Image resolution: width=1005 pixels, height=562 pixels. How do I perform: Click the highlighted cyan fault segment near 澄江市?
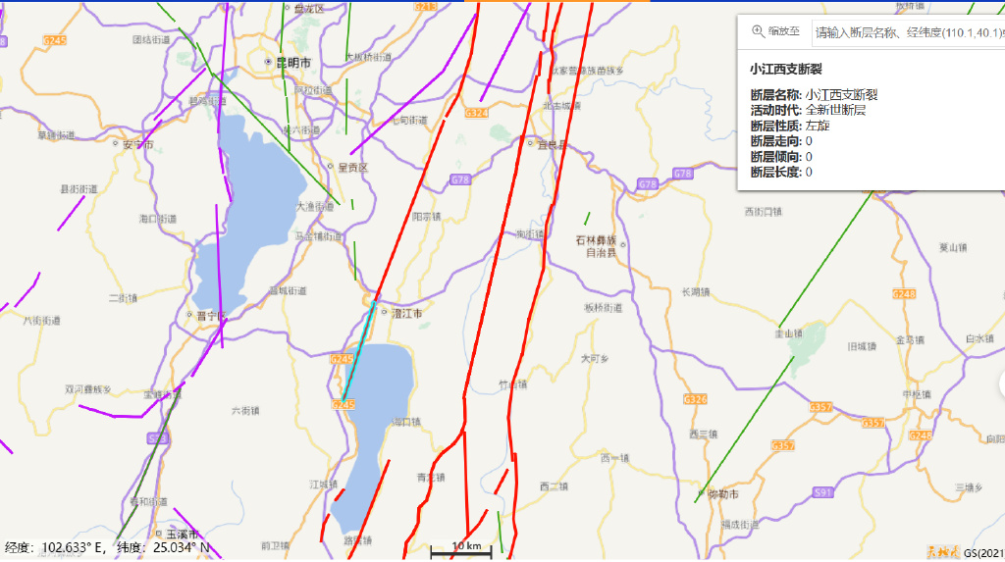[x=359, y=351]
